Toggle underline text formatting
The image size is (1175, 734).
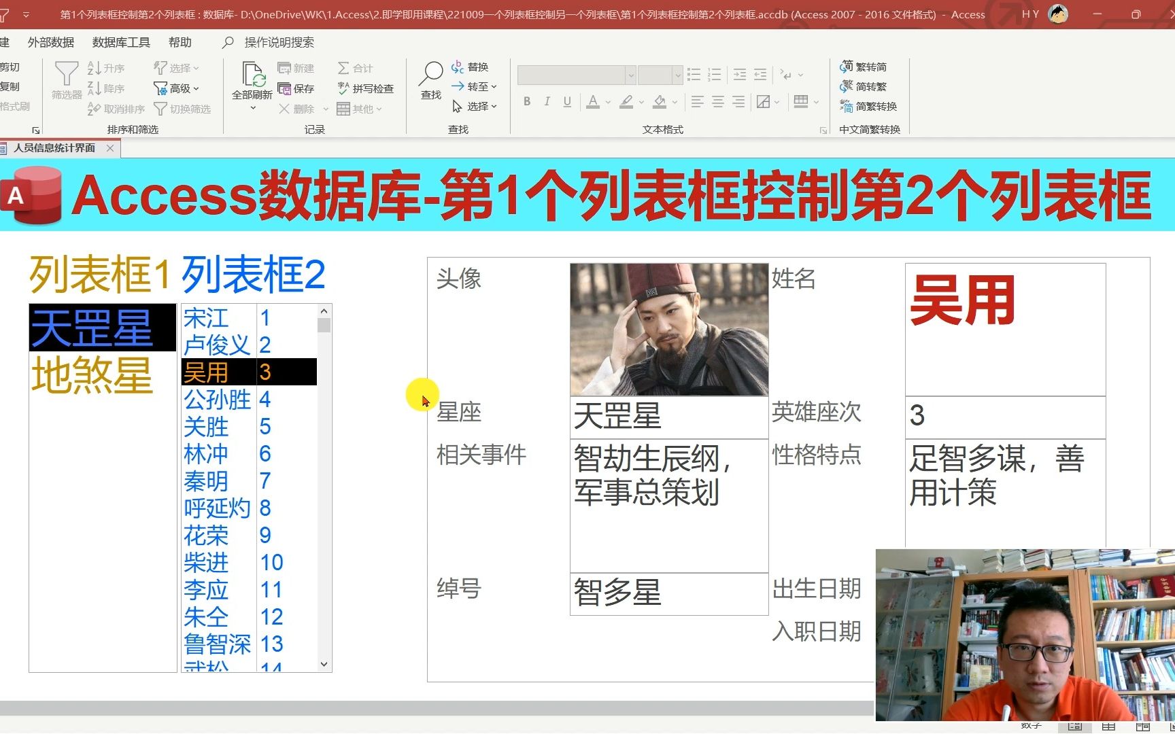(x=567, y=101)
